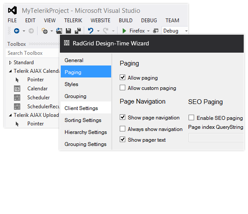This screenshot has width=248, height=214.
Task: Click the Open File toolbar icon
Action: click(59, 31)
